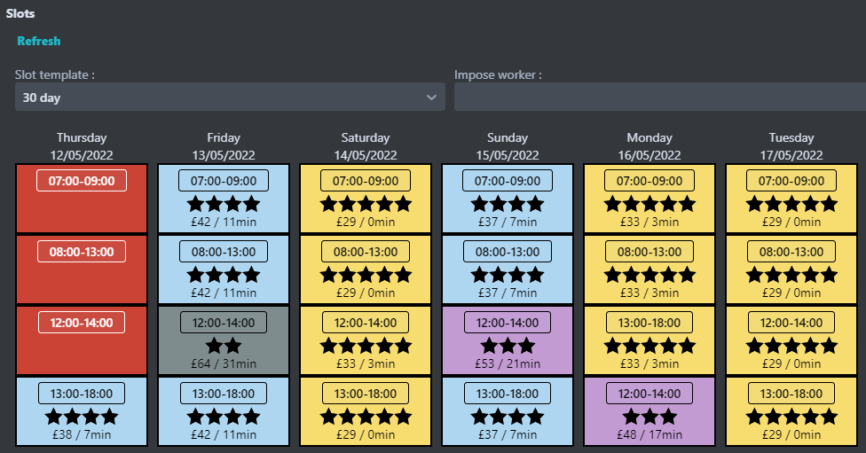This screenshot has width=866, height=453.
Task: Click the Impose worker label
Action: [x=498, y=75]
